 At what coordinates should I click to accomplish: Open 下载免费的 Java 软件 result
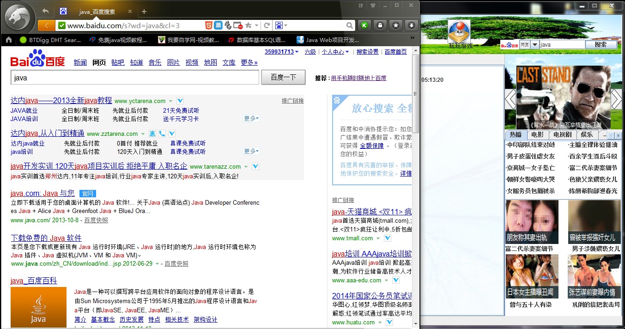coord(46,238)
